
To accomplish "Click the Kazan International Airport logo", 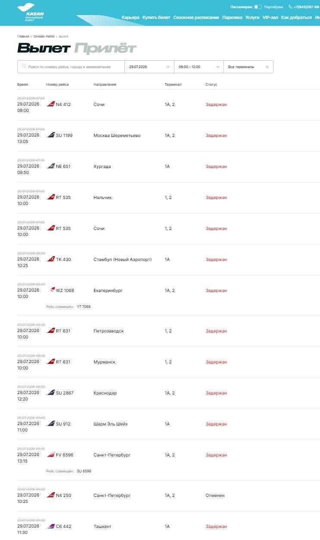I will (31, 12).
